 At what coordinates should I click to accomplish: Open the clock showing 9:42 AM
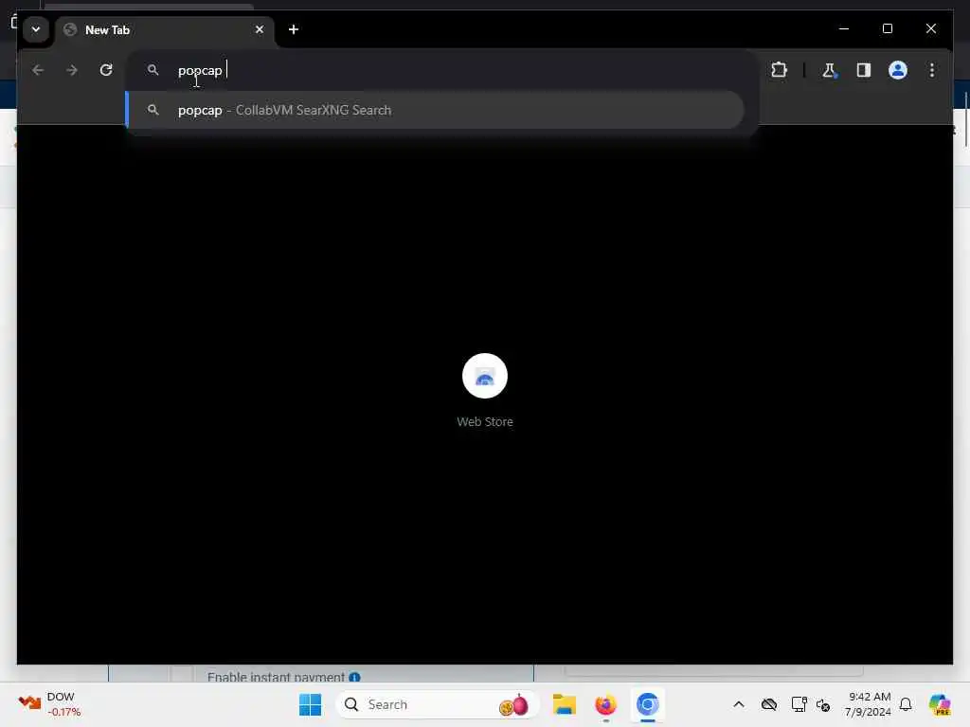[x=868, y=704]
